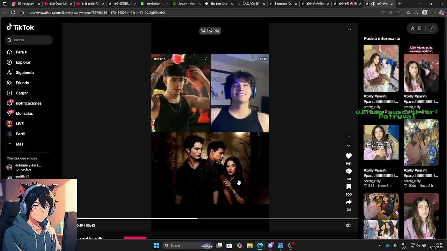Open the three-dot video options menu
447x251 pixels.
tap(349, 29)
